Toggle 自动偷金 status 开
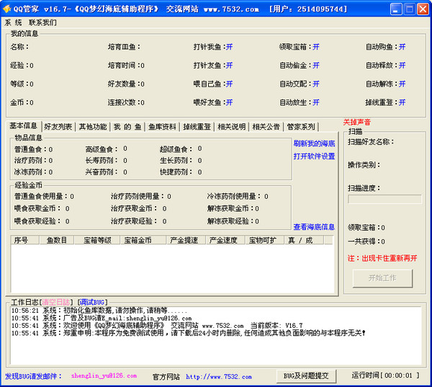Image resolution: width=432 pixels, height=387 pixels. tap(316, 66)
